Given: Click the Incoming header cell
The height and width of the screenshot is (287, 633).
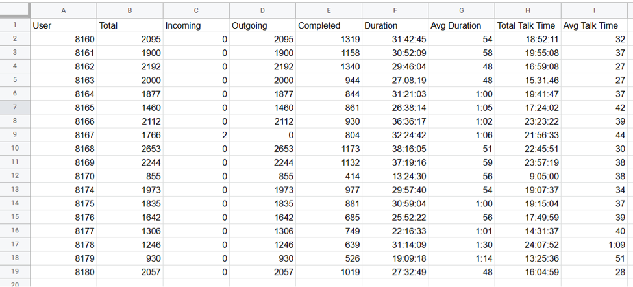Looking at the screenshot, I should coord(196,25).
